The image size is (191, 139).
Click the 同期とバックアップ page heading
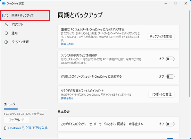point(80,15)
